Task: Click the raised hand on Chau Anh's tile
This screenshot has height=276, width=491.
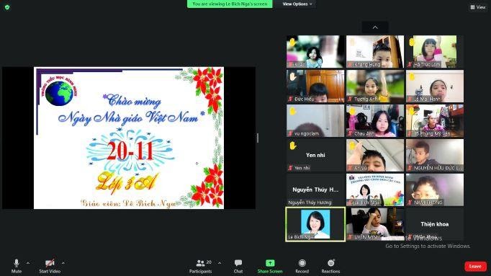Action: (352, 111)
